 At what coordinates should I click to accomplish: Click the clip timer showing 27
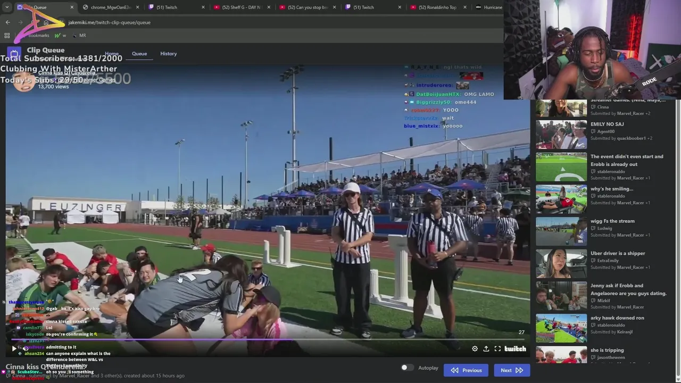pyautogui.click(x=521, y=332)
